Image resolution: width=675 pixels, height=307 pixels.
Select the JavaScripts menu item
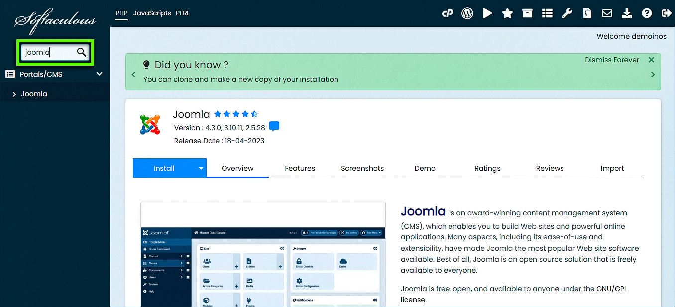(152, 13)
